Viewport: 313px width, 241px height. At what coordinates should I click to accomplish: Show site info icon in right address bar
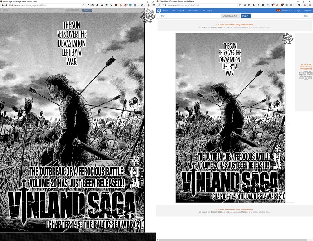click(x=163, y=5)
